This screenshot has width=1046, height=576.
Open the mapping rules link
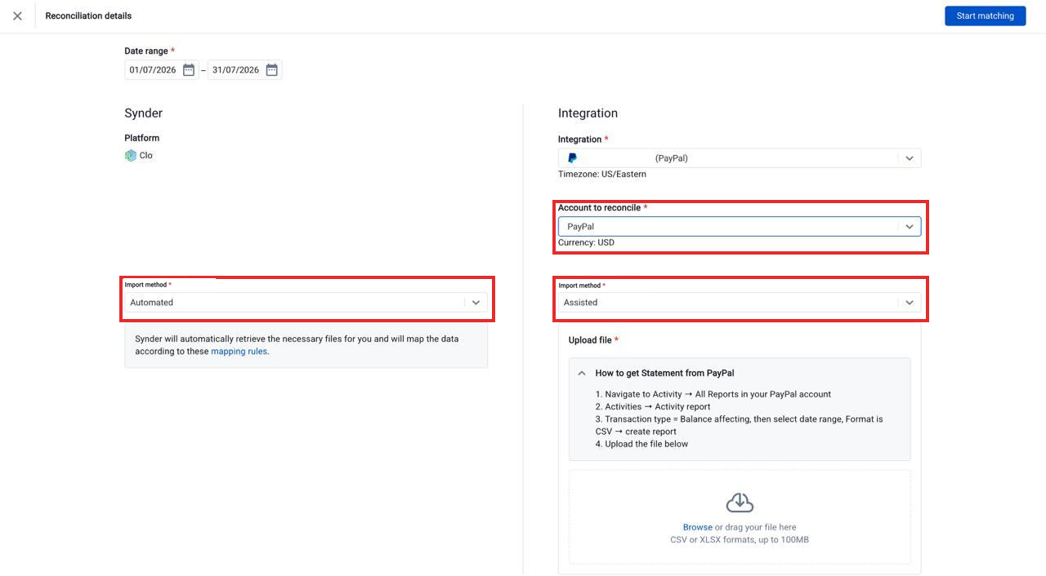239,352
